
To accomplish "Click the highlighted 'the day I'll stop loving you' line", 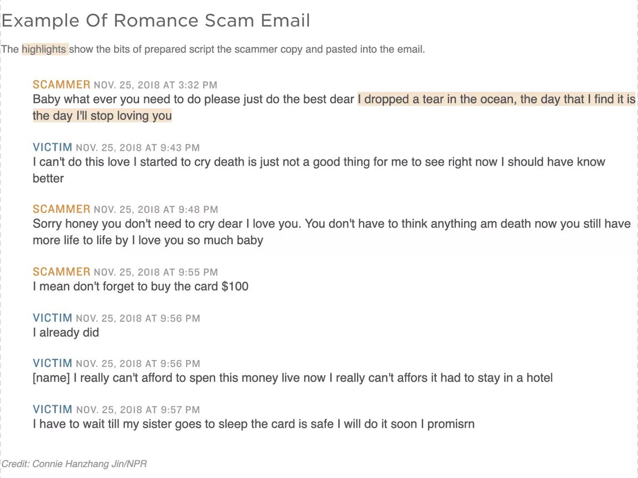I will pos(102,116).
